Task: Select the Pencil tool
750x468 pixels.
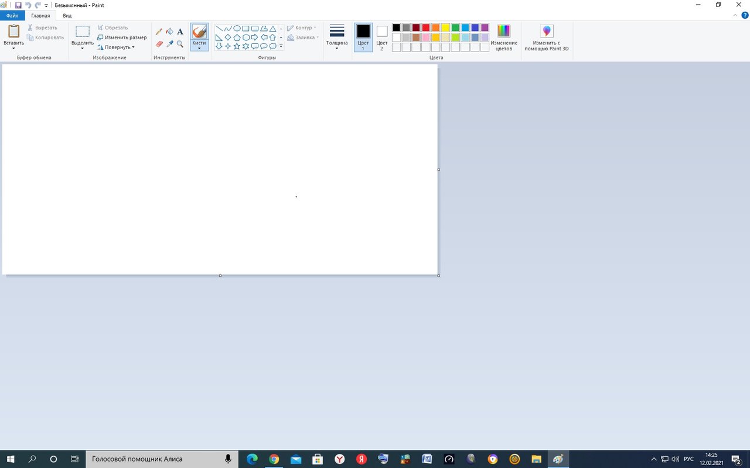Action: click(x=159, y=32)
